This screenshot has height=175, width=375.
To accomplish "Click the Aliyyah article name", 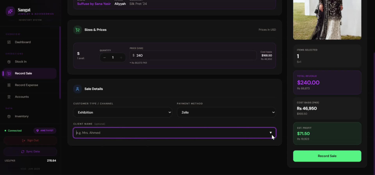I will [x=120, y=4].
